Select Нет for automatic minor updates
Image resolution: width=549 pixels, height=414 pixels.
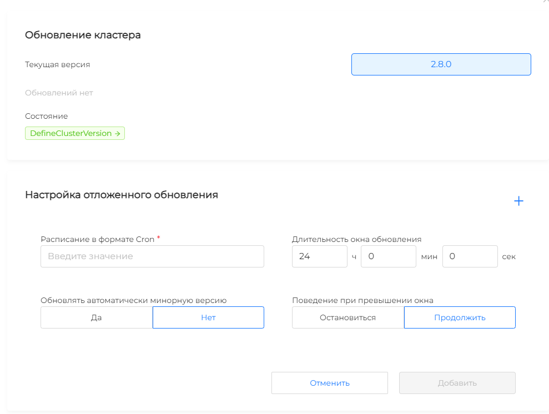pos(208,317)
